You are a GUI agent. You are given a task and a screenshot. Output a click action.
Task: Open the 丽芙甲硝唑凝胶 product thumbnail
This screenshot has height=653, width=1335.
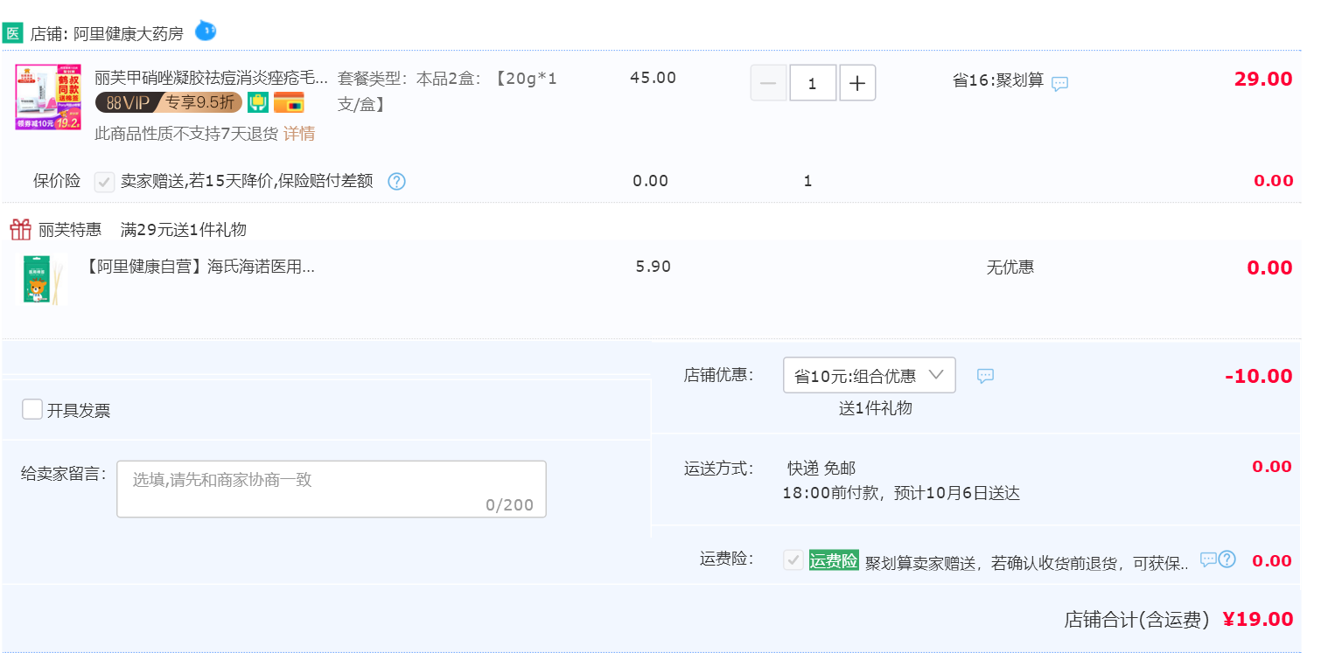click(x=48, y=97)
